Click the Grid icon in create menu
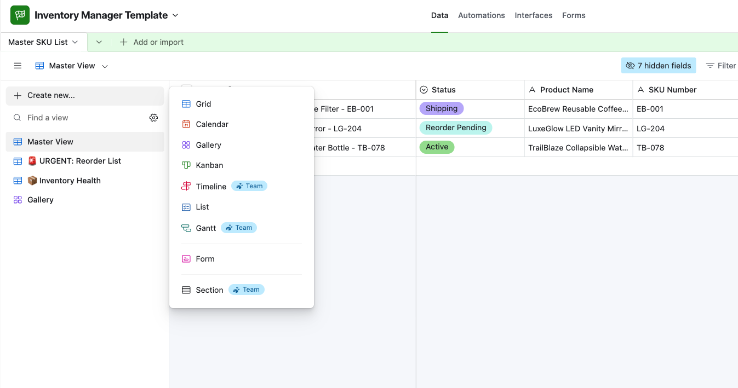 (186, 104)
